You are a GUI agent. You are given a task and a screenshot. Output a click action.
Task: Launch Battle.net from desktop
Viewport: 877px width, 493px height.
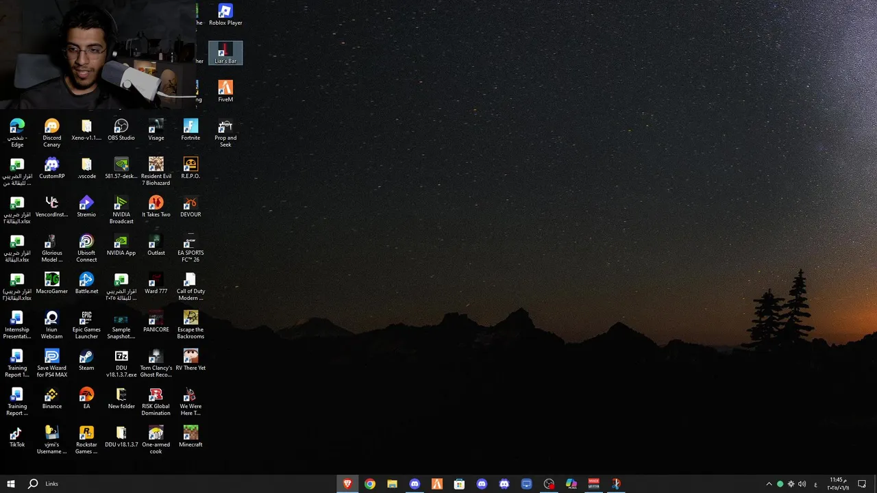point(86,283)
